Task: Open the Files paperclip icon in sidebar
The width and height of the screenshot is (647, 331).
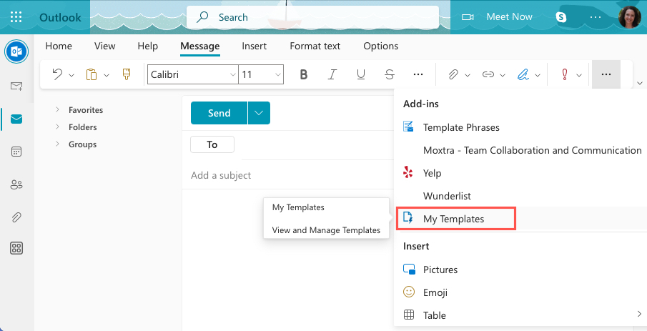Action: (16, 217)
